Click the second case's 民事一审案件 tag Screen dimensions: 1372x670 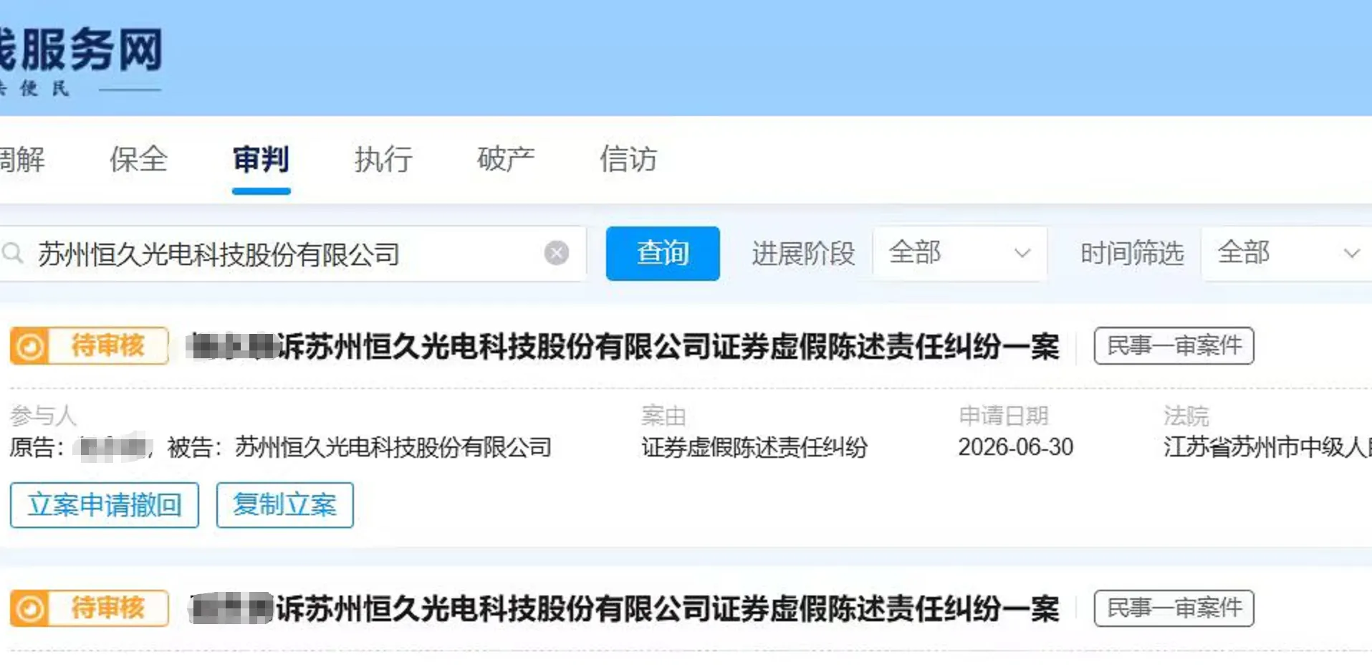click(x=1174, y=608)
